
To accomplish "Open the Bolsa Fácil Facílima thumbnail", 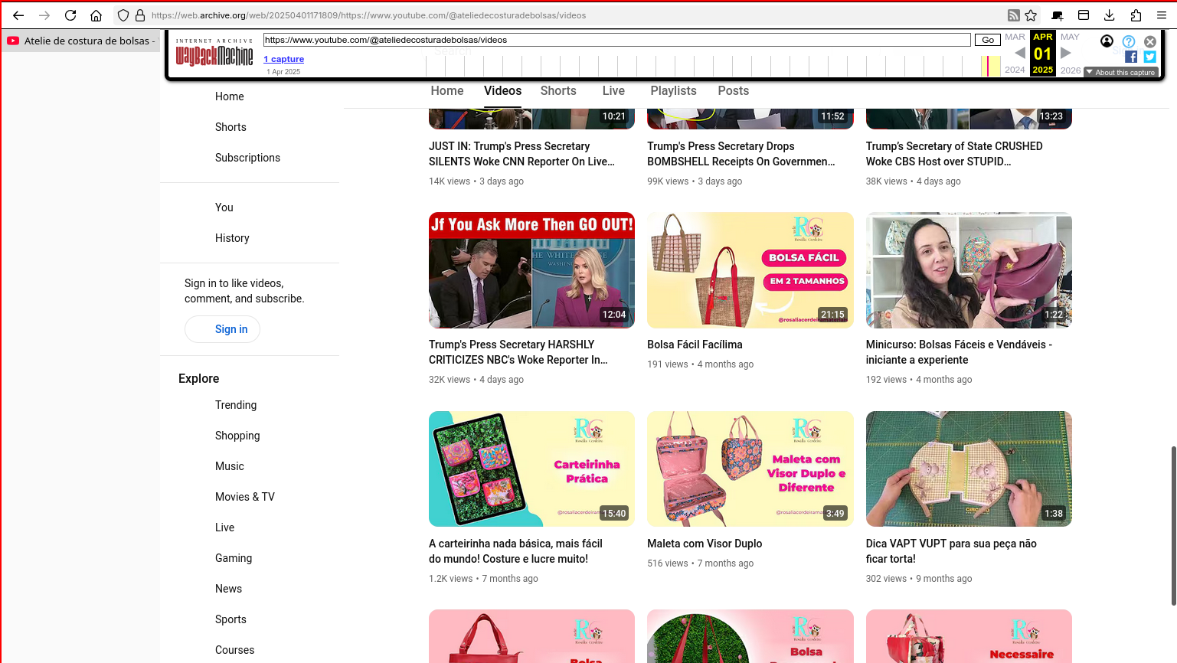I will coord(750,270).
